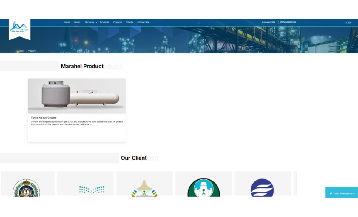Open the Tanks Above Ground product link
Screen dimensions: 358x217
click(x=44, y=118)
